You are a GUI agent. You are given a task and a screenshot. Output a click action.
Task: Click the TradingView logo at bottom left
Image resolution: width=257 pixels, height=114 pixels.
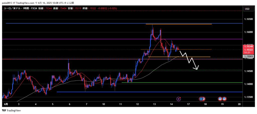[12, 110]
